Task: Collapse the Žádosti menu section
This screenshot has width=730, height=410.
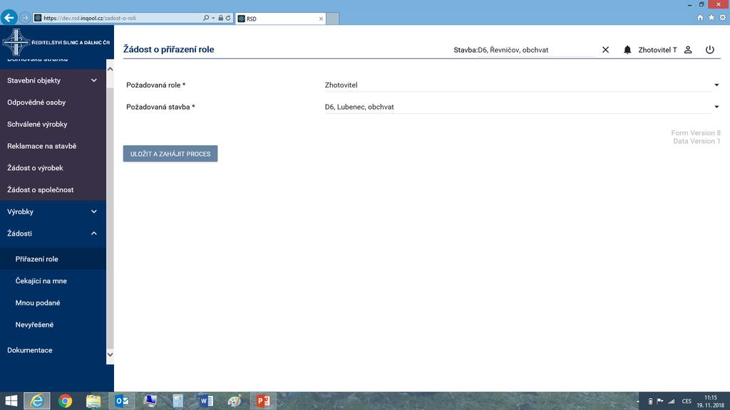Action: click(53, 233)
